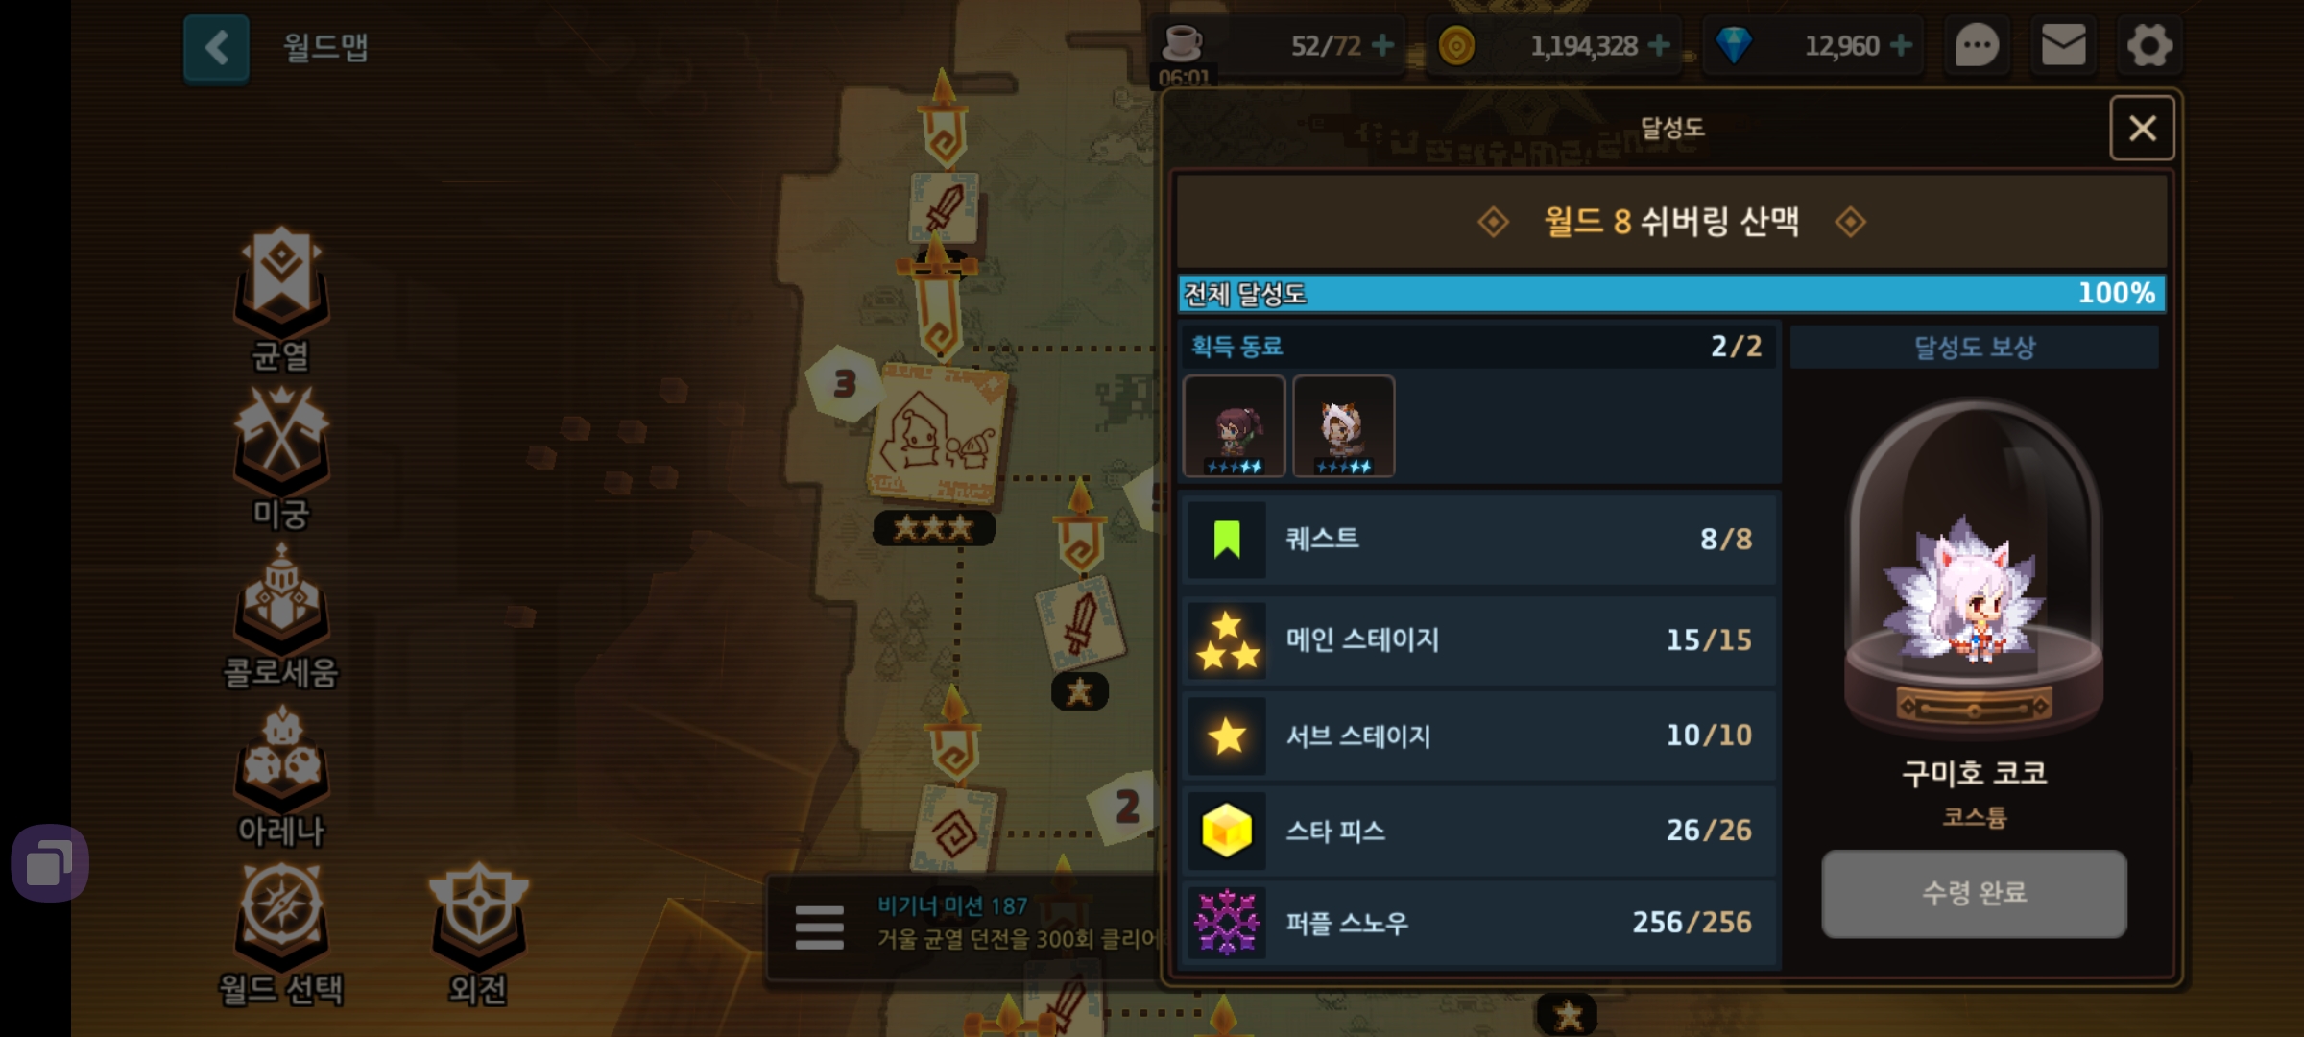Select the 퍼플 스노우 256/256 row
Viewport: 2304px width, 1037px height.
coord(1480,923)
